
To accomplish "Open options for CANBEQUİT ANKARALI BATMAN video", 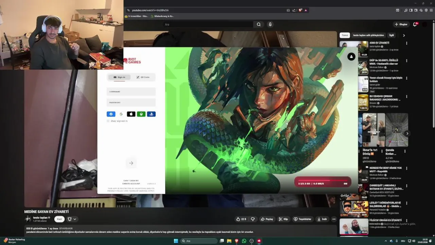I will 406,186.
